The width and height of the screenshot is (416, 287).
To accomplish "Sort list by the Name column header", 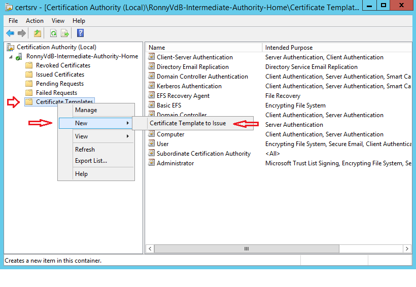I will pos(157,48).
